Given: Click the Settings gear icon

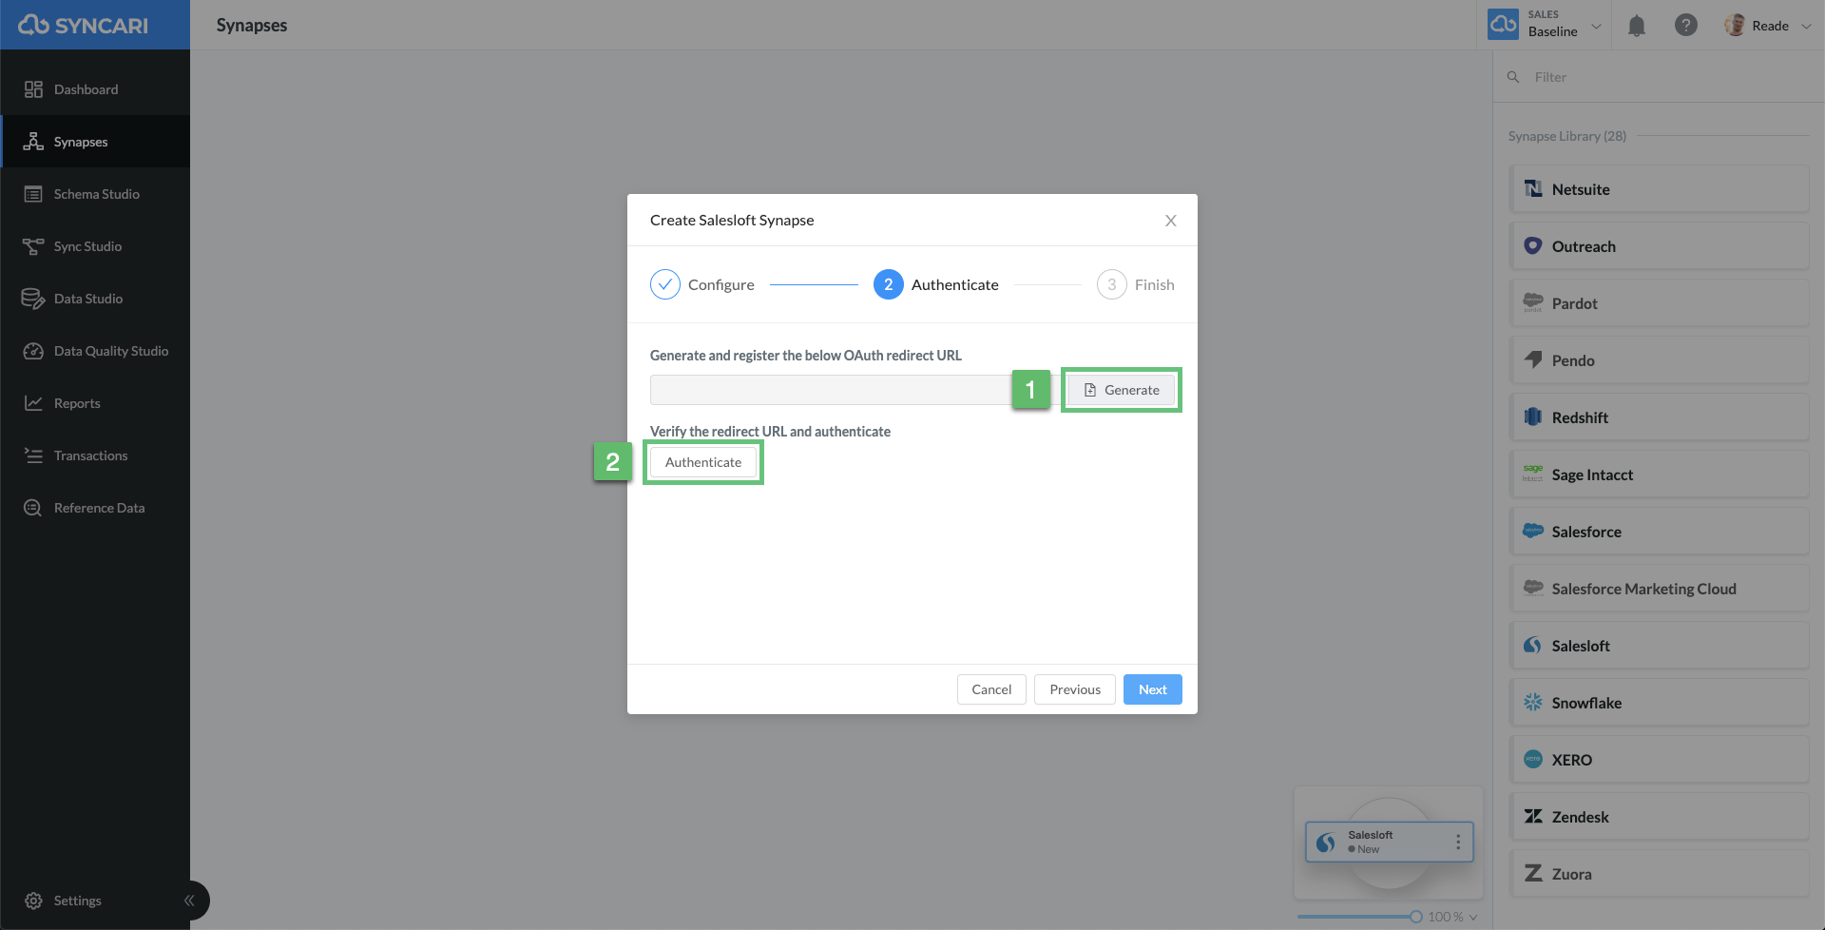Looking at the screenshot, I should click(33, 901).
